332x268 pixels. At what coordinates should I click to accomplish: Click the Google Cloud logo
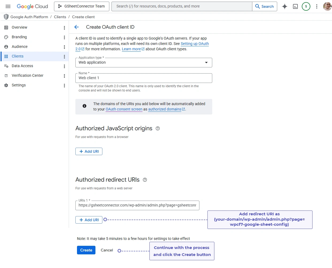pyautogui.click(x=32, y=6)
